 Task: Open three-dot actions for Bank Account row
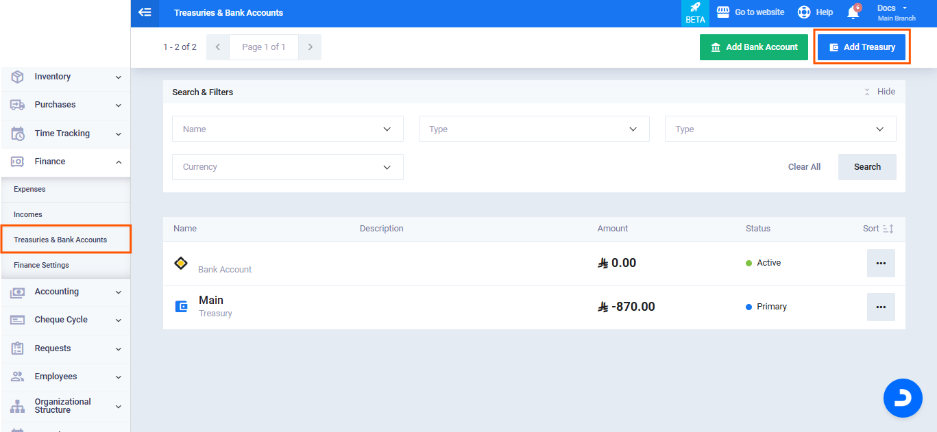click(x=881, y=263)
